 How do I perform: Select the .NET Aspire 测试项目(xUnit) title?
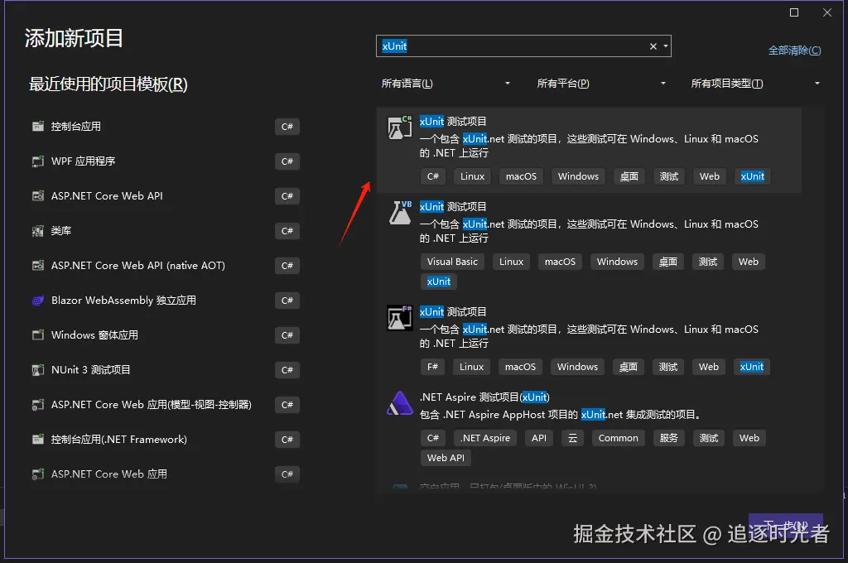[484, 397]
